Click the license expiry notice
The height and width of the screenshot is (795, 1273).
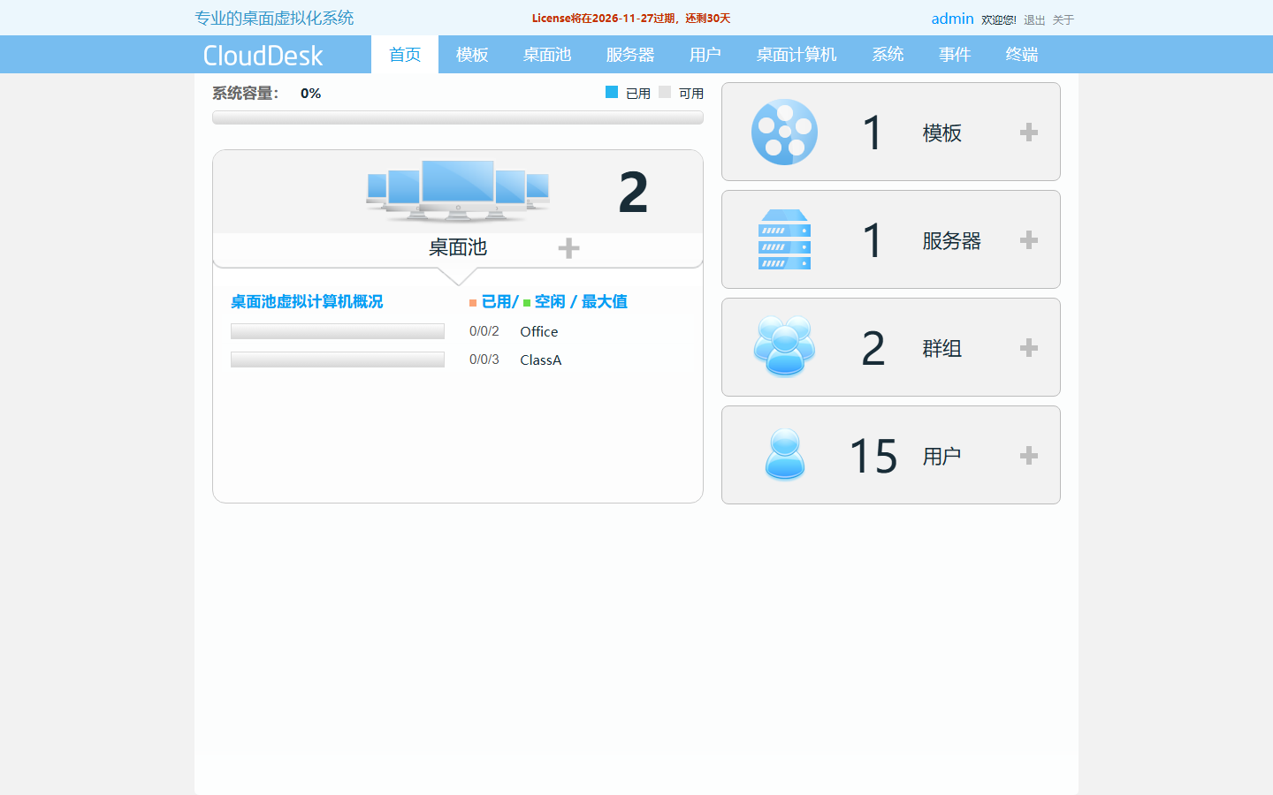coord(631,19)
